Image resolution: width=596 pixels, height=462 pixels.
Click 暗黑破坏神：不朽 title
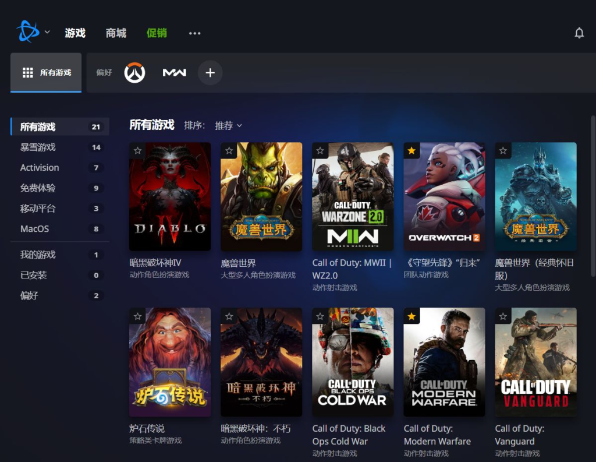tap(256, 429)
